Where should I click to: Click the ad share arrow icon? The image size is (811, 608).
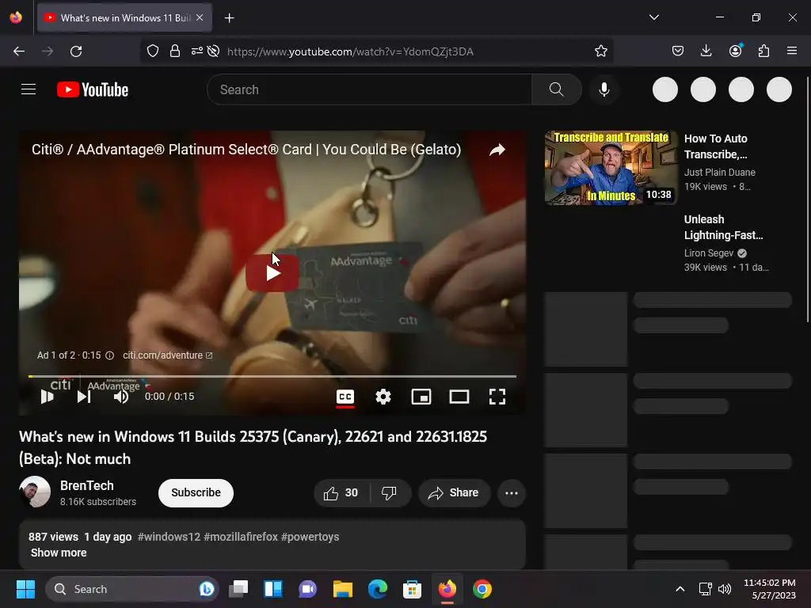[497, 150]
